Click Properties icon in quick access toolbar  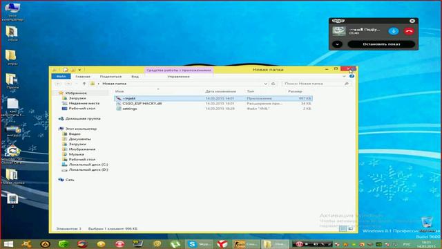tap(66, 70)
